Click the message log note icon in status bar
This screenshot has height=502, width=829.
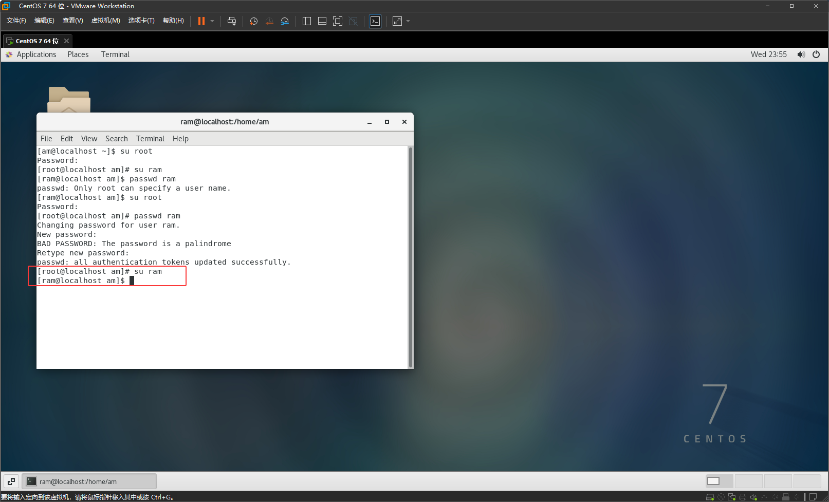[813, 497]
